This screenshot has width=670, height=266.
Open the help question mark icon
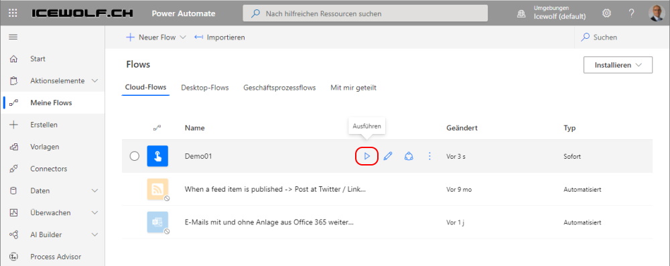tap(631, 13)
